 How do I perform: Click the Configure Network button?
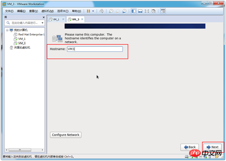pyautogui.click(x=66, y=135)
